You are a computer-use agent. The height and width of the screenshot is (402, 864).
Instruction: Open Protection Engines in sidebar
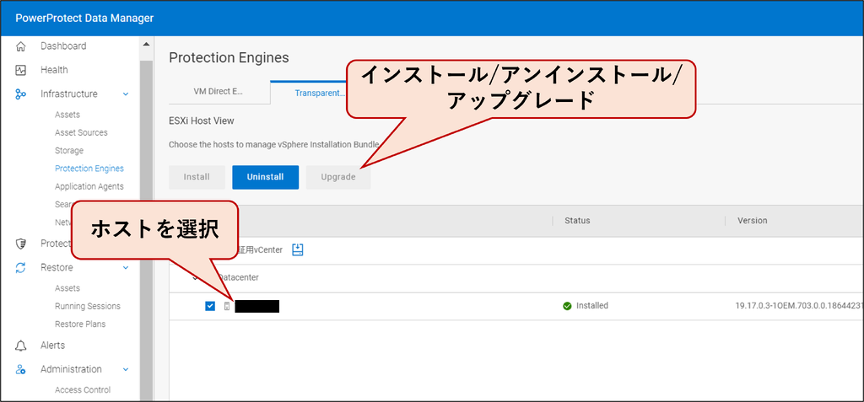tap(89, 169)
